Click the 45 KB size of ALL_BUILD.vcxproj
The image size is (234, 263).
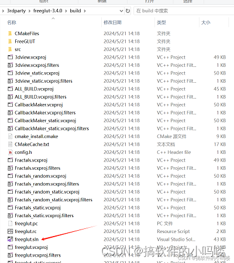220,89
